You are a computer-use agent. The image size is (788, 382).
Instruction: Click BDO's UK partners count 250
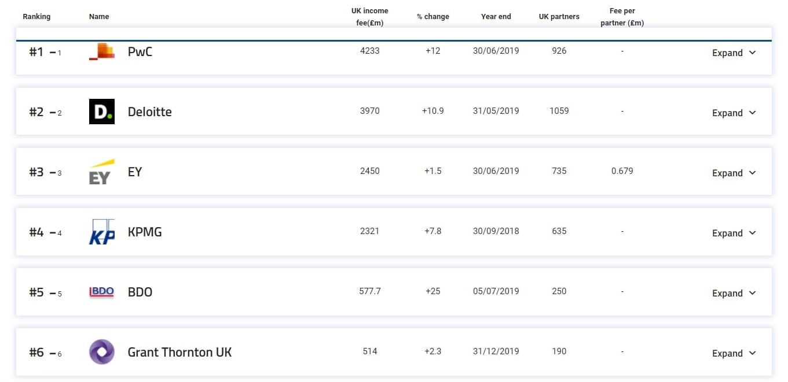pos(559,291)
